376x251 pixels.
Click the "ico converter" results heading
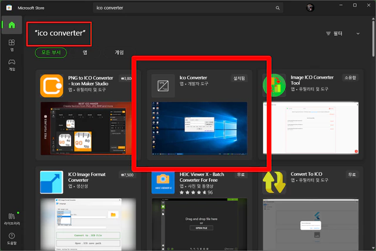click(x=60, y=33)
